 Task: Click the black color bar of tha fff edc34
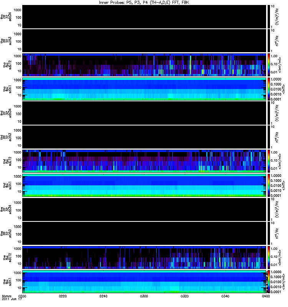pyautogui.click(x=269, y=17)
